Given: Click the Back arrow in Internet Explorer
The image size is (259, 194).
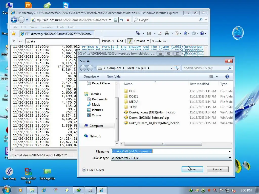Looking at the screenshot, I should [x=14, y=20].
